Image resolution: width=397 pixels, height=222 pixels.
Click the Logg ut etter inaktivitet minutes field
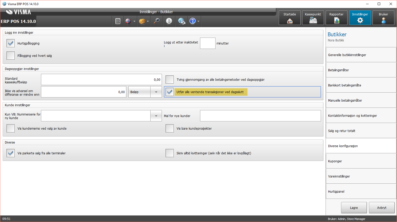(208, 43)
